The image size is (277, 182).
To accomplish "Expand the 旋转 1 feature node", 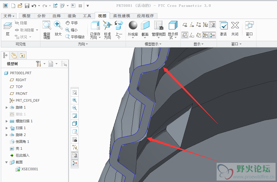I will click(x=7, y=107).
